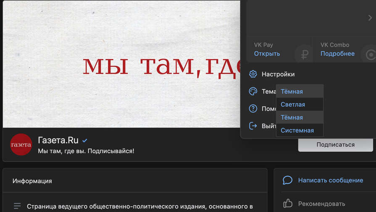This screenshot has height=212, width=376.
Task: Click the blue verified checkmark badge
Action: (84, 141)
